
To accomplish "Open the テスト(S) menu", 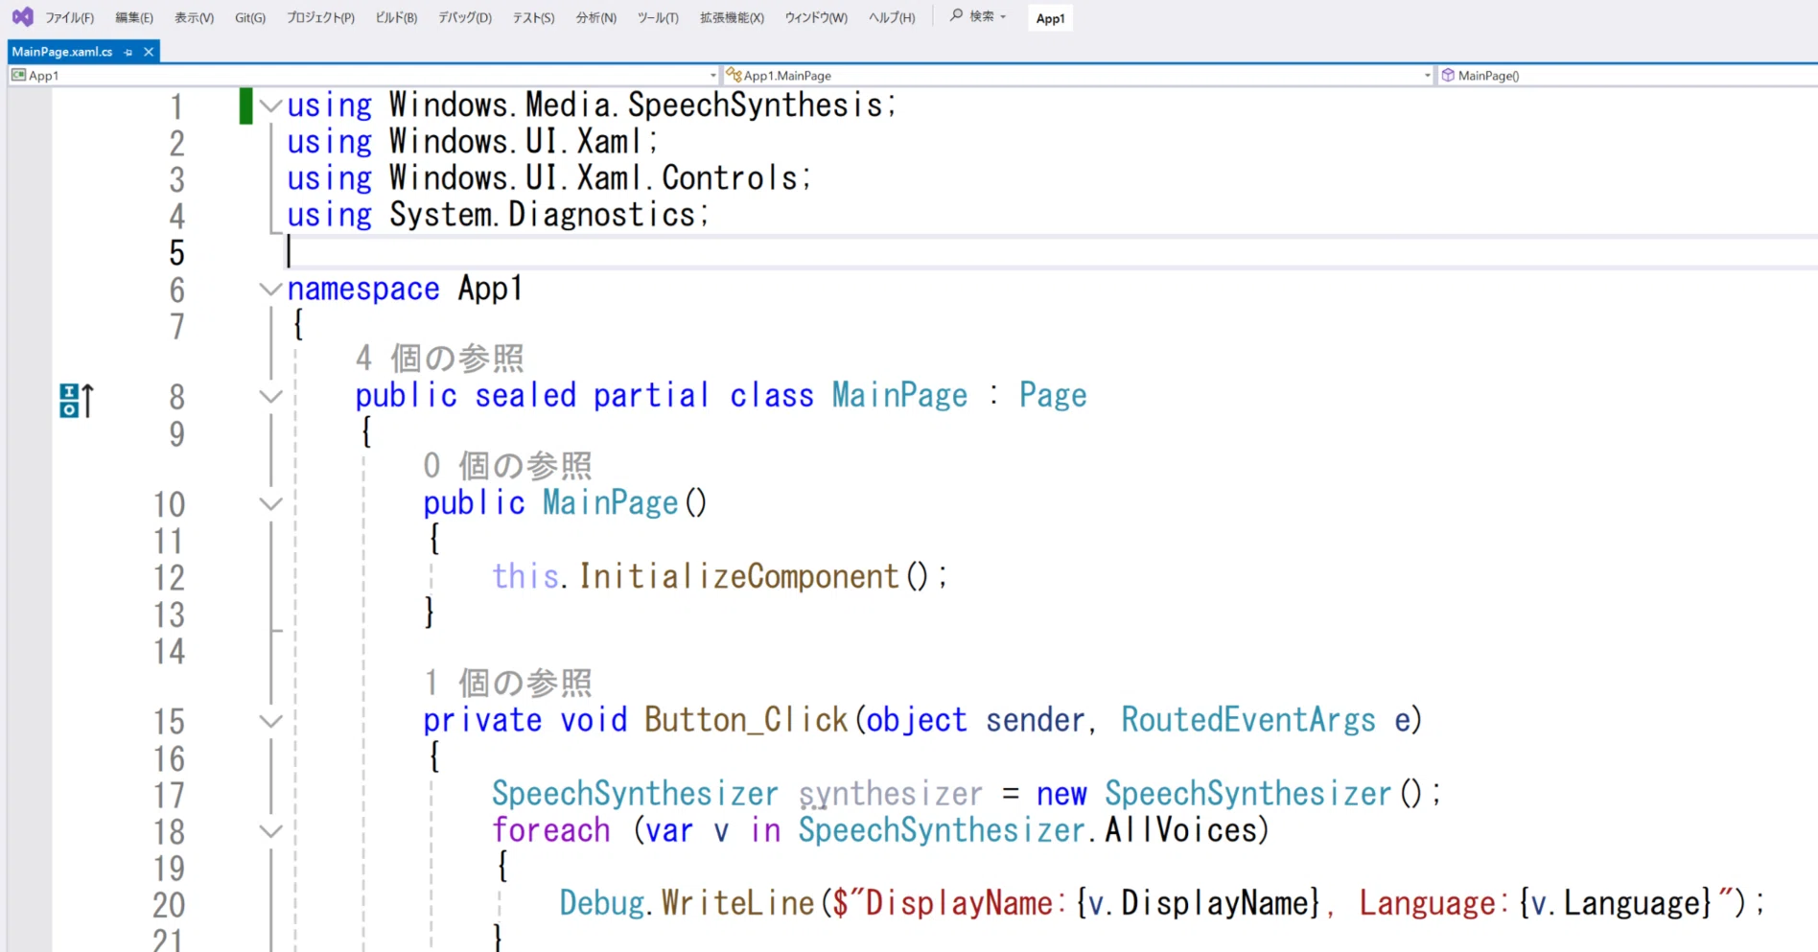I will pos(533,17).
